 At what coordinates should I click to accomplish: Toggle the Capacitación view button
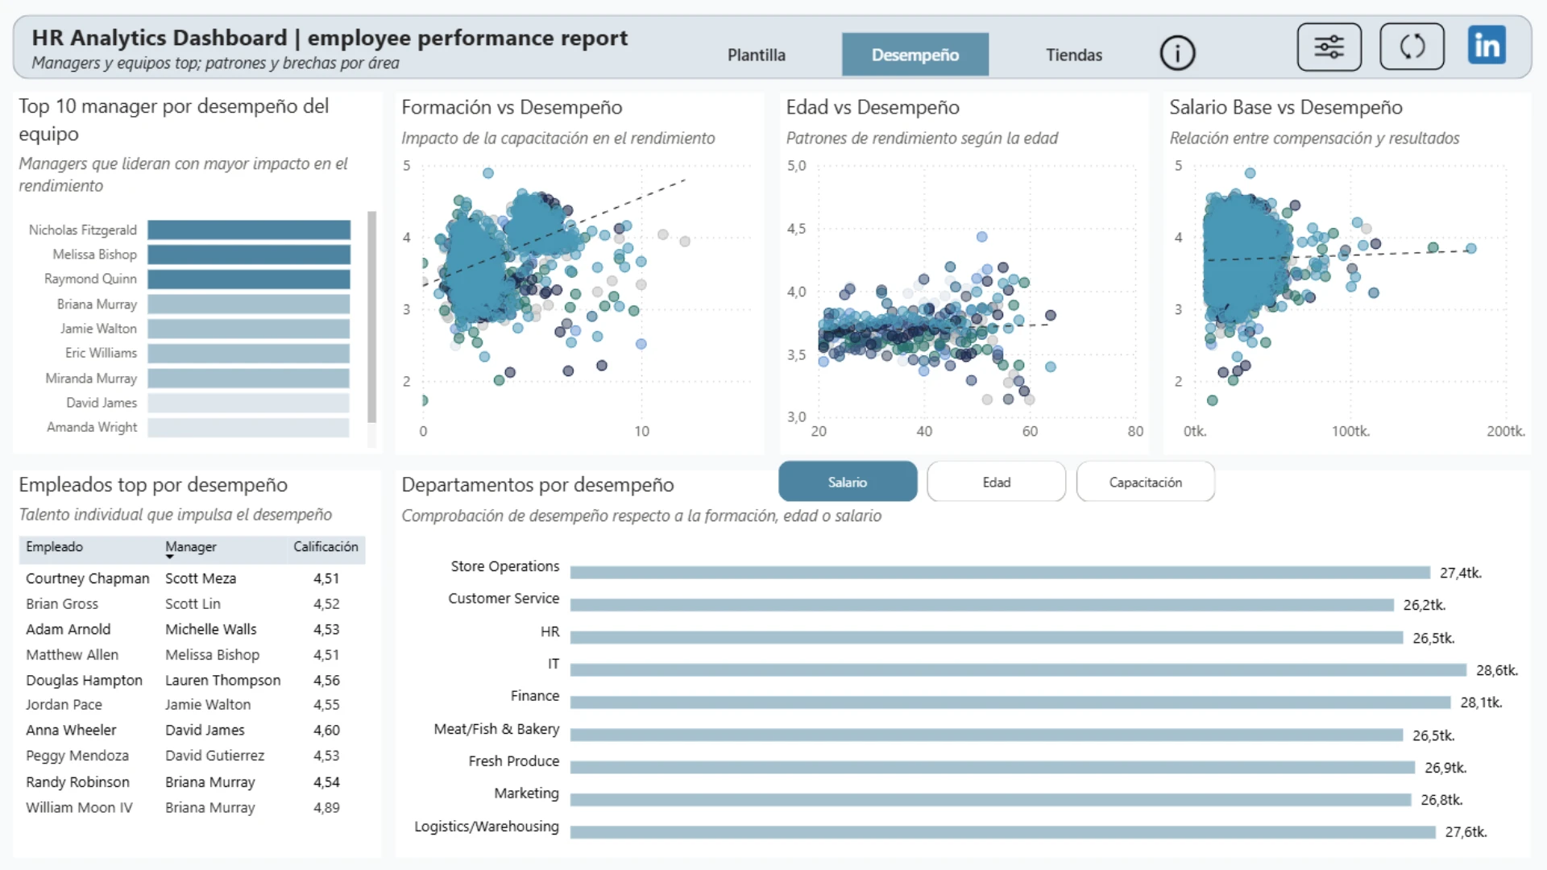(x=1145, y=482)
